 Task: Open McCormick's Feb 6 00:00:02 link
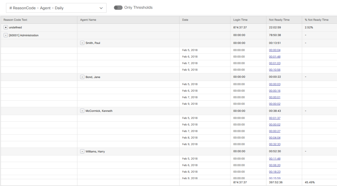click(275, 125)
